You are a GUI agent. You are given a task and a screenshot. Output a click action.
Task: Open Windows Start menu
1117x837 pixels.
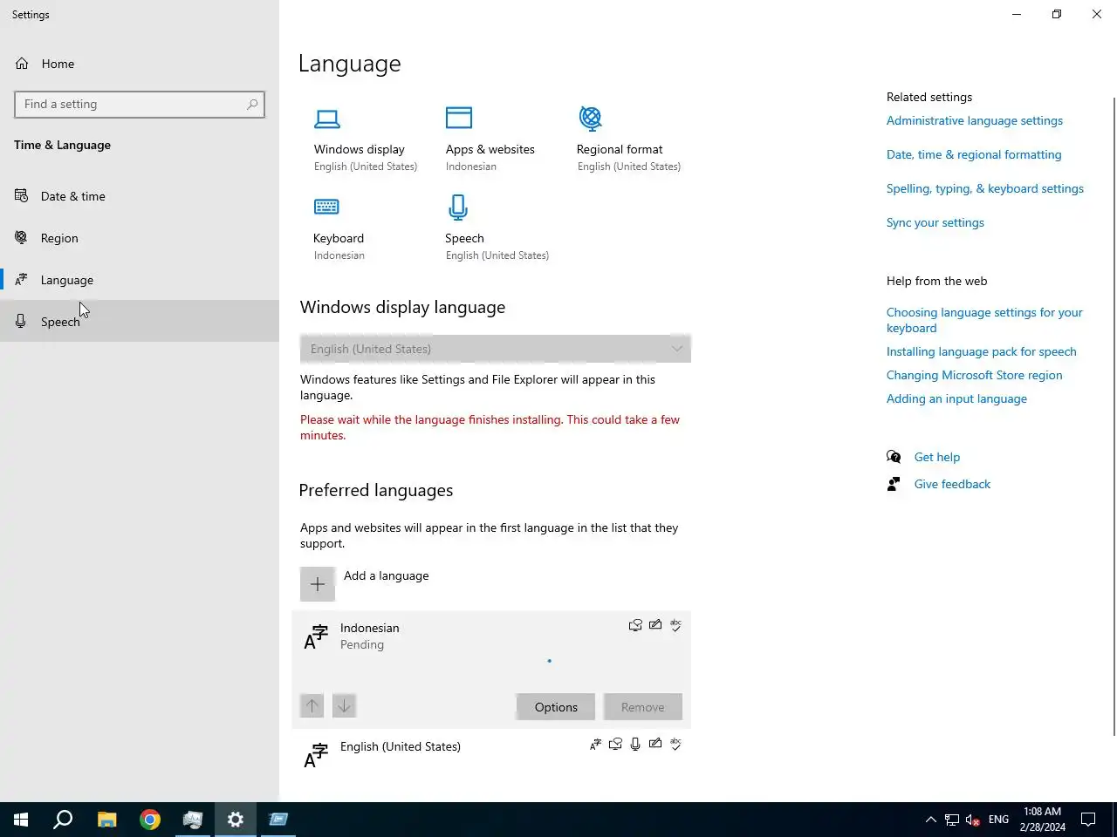[x=21, y=820]
